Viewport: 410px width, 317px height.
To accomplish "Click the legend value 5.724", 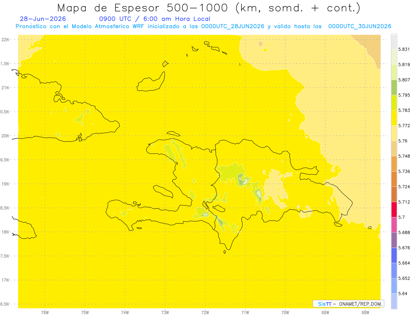I will (x=404, y=187).
